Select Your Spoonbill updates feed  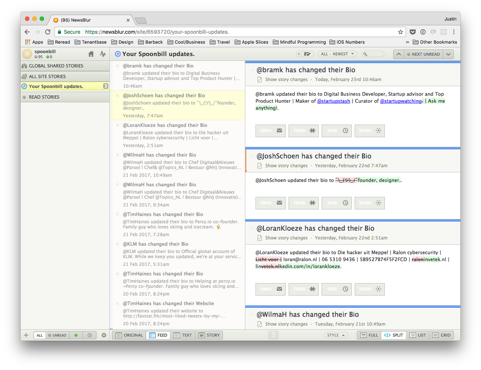click(x=65, y=86)
